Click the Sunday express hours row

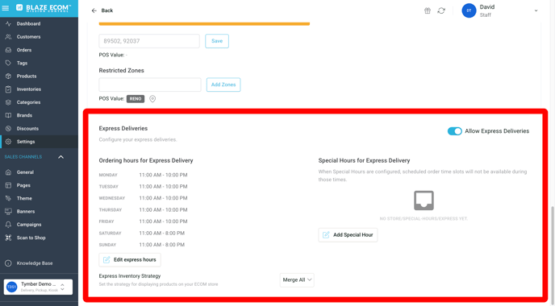click(142, 245)
